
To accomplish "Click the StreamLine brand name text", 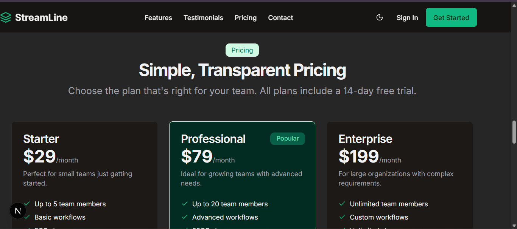I will click(x=41, y=17).
